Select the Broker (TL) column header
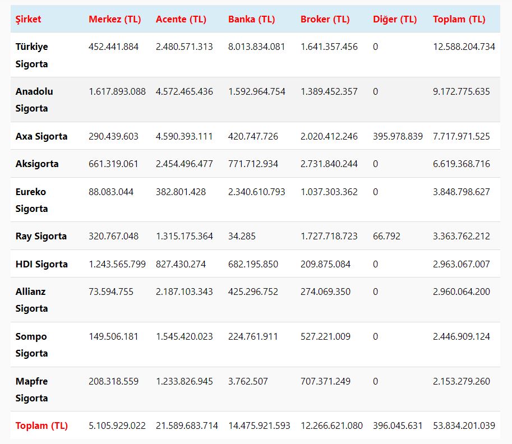The width and height of the screenshot is (512, 444). (325, 19)
